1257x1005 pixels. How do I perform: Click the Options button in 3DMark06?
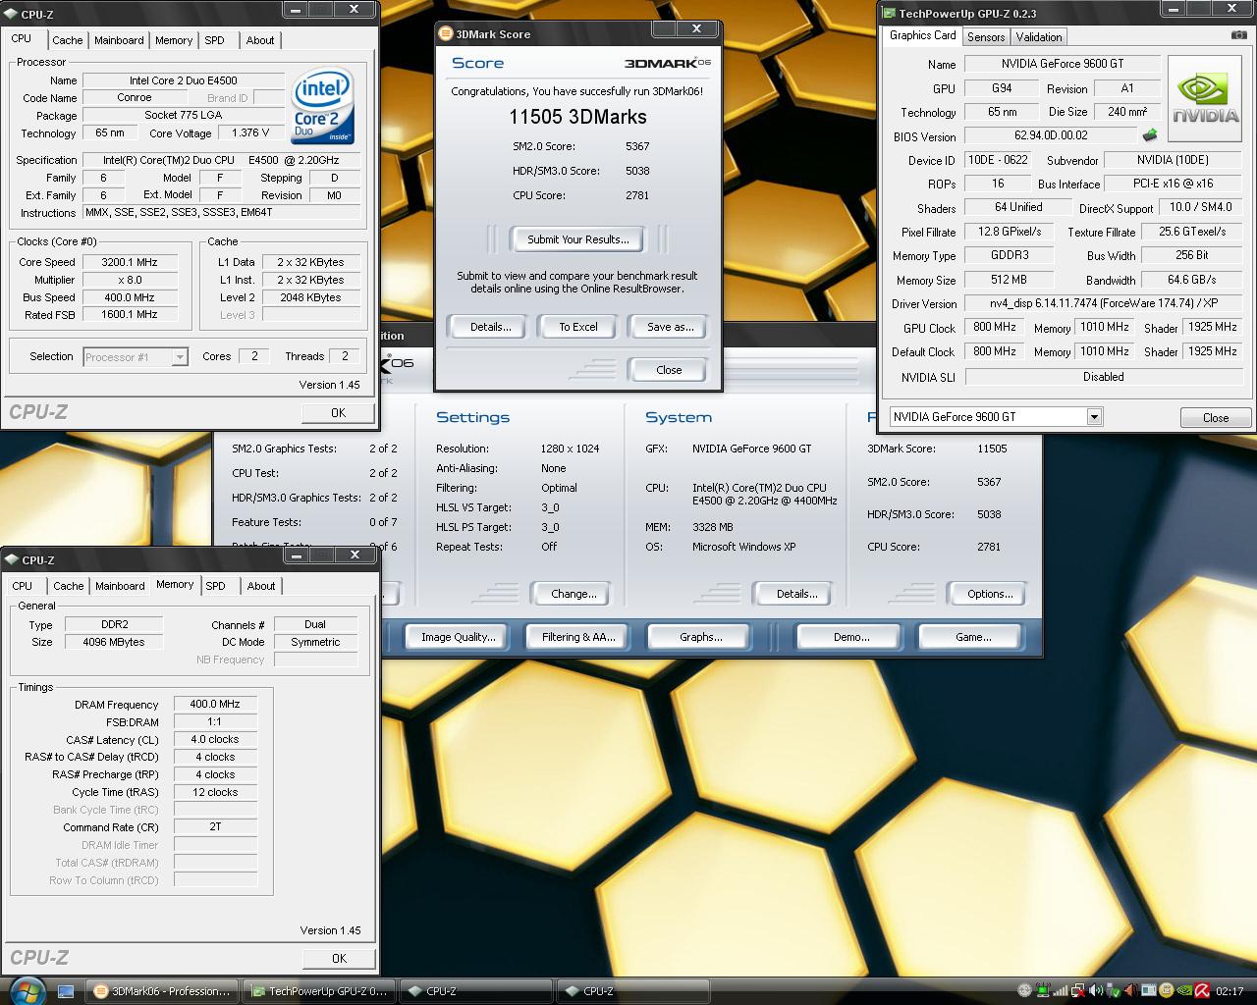click(x=990, y=594)
